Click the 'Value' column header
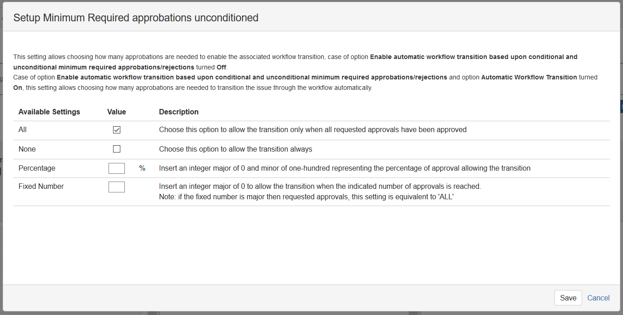623x315 pixels. (x=117, y=112)
